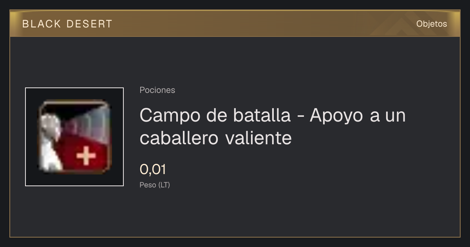The height and width of the screenshot is (247, 470).
Task: Click the words 'caballero valiente' in the title
Action: [215, 138]
